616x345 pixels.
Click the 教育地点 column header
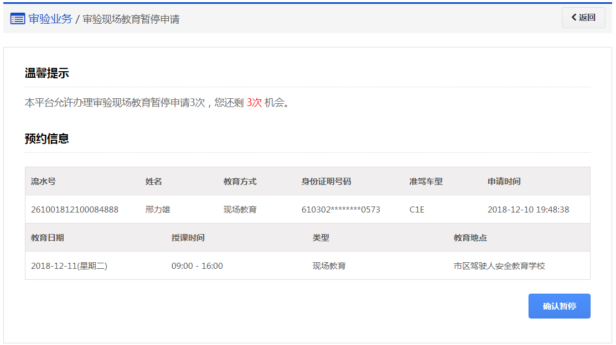pos(470,238)
